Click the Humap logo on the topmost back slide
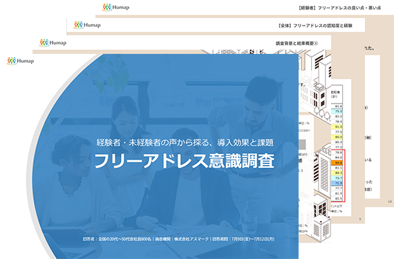 [x=116, y=8]
